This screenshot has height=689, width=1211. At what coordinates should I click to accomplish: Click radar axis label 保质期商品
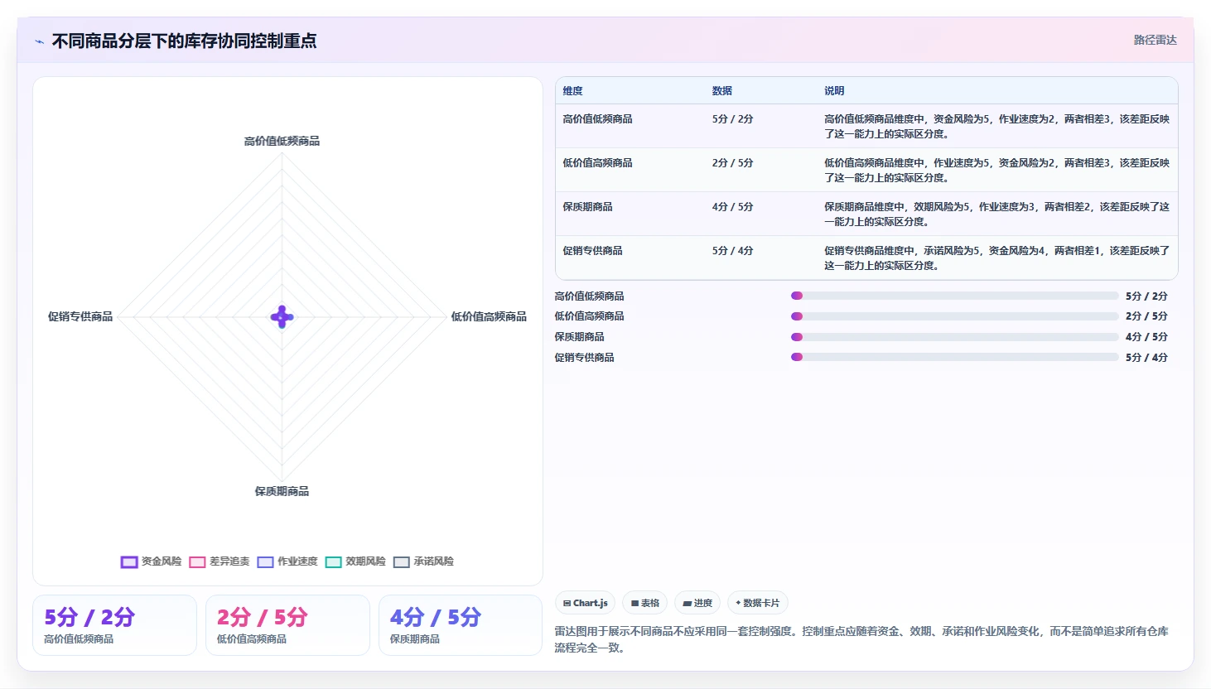[x=282, y=491]
